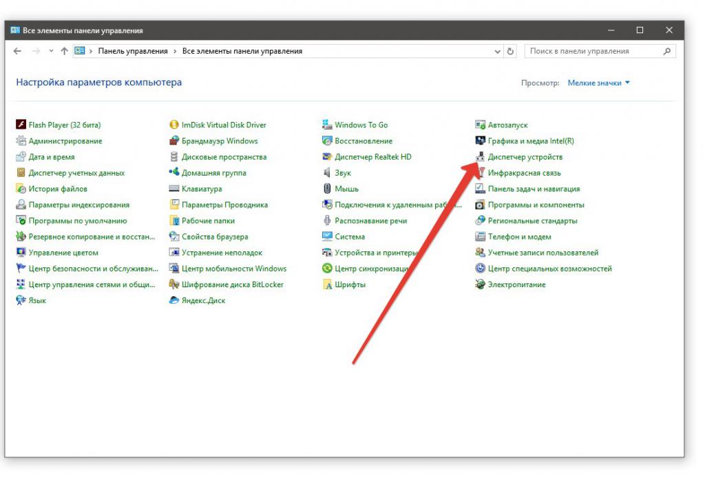This screenshot has height=478, width=705.
Task: Open Центр специальных возможностей link
Action: [x=550, y=269]
